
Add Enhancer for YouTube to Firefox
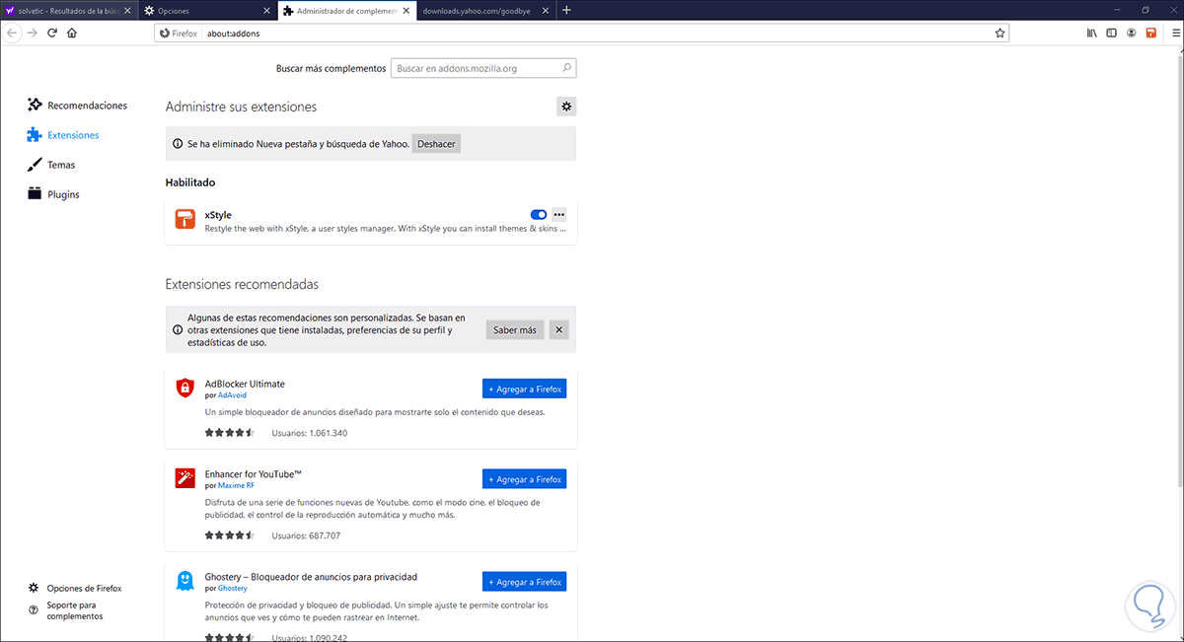(x=524, y=479)
